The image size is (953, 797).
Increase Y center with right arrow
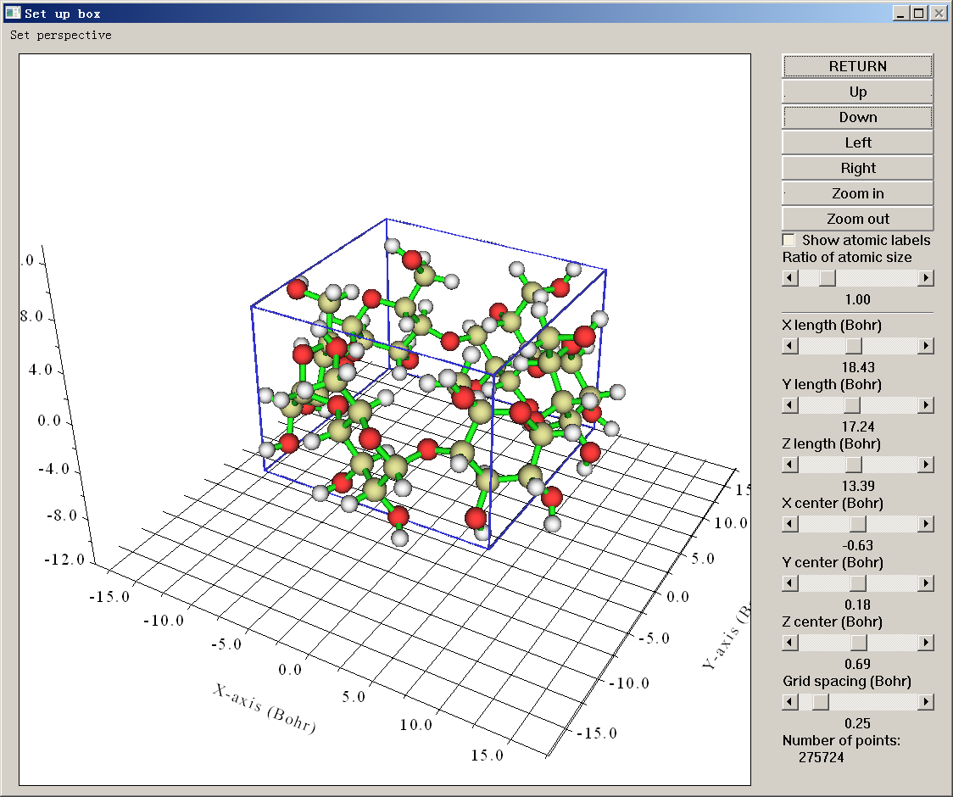[926, 583]
